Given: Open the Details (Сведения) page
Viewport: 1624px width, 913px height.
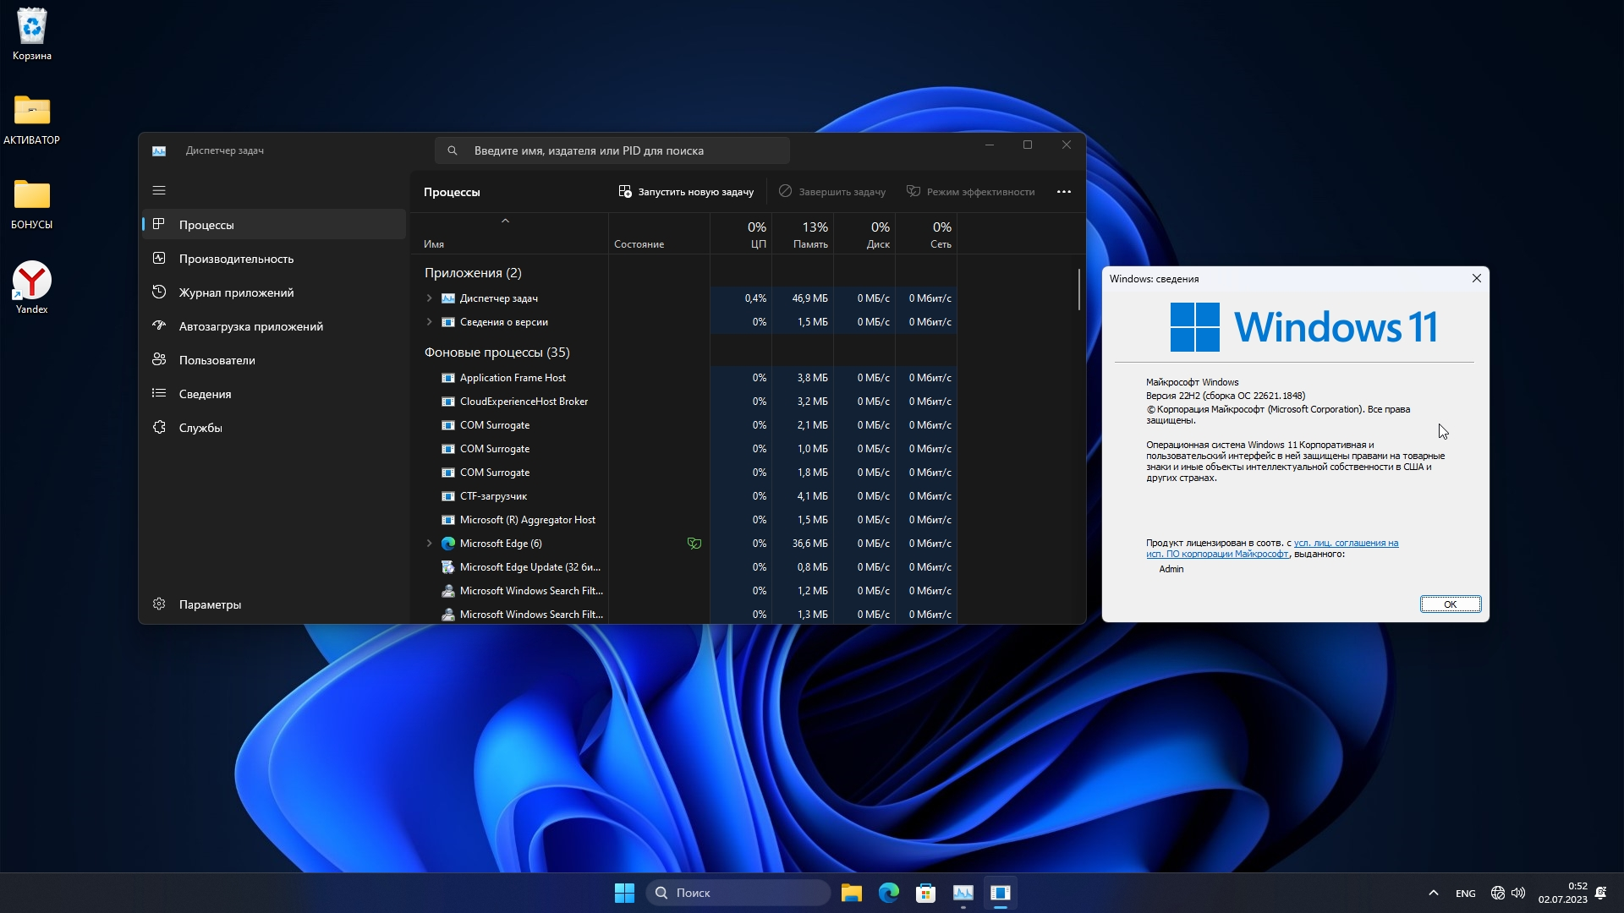Looking at the screenshot, I should click(205, 394).
